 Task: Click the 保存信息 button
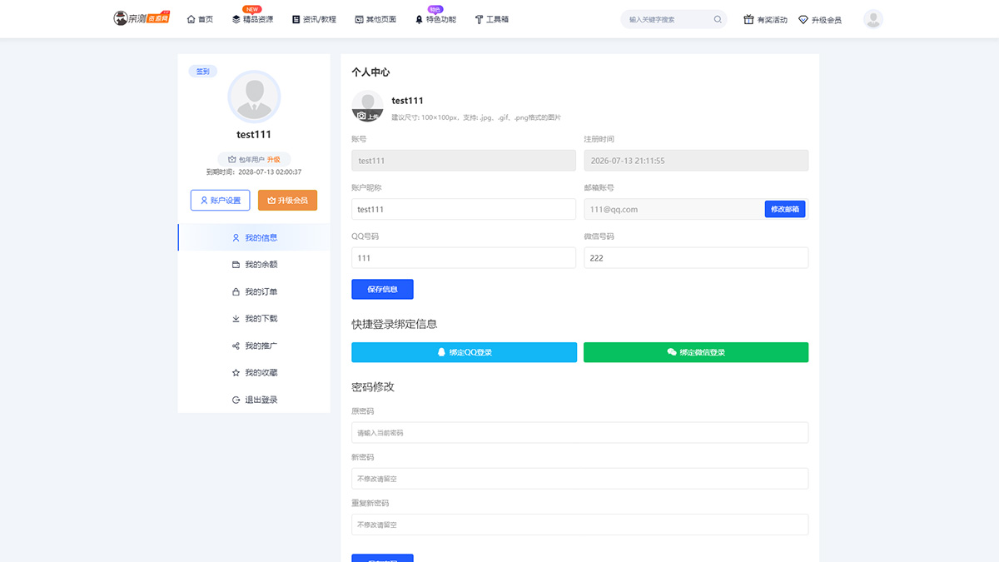pyautogui.click(x=382, y=289)
